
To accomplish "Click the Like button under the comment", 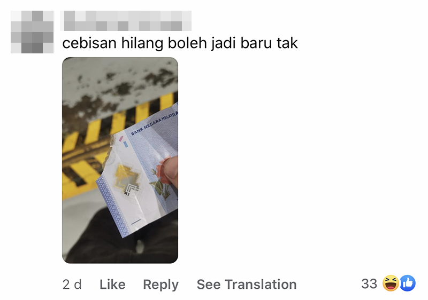I will click(112, 285).
